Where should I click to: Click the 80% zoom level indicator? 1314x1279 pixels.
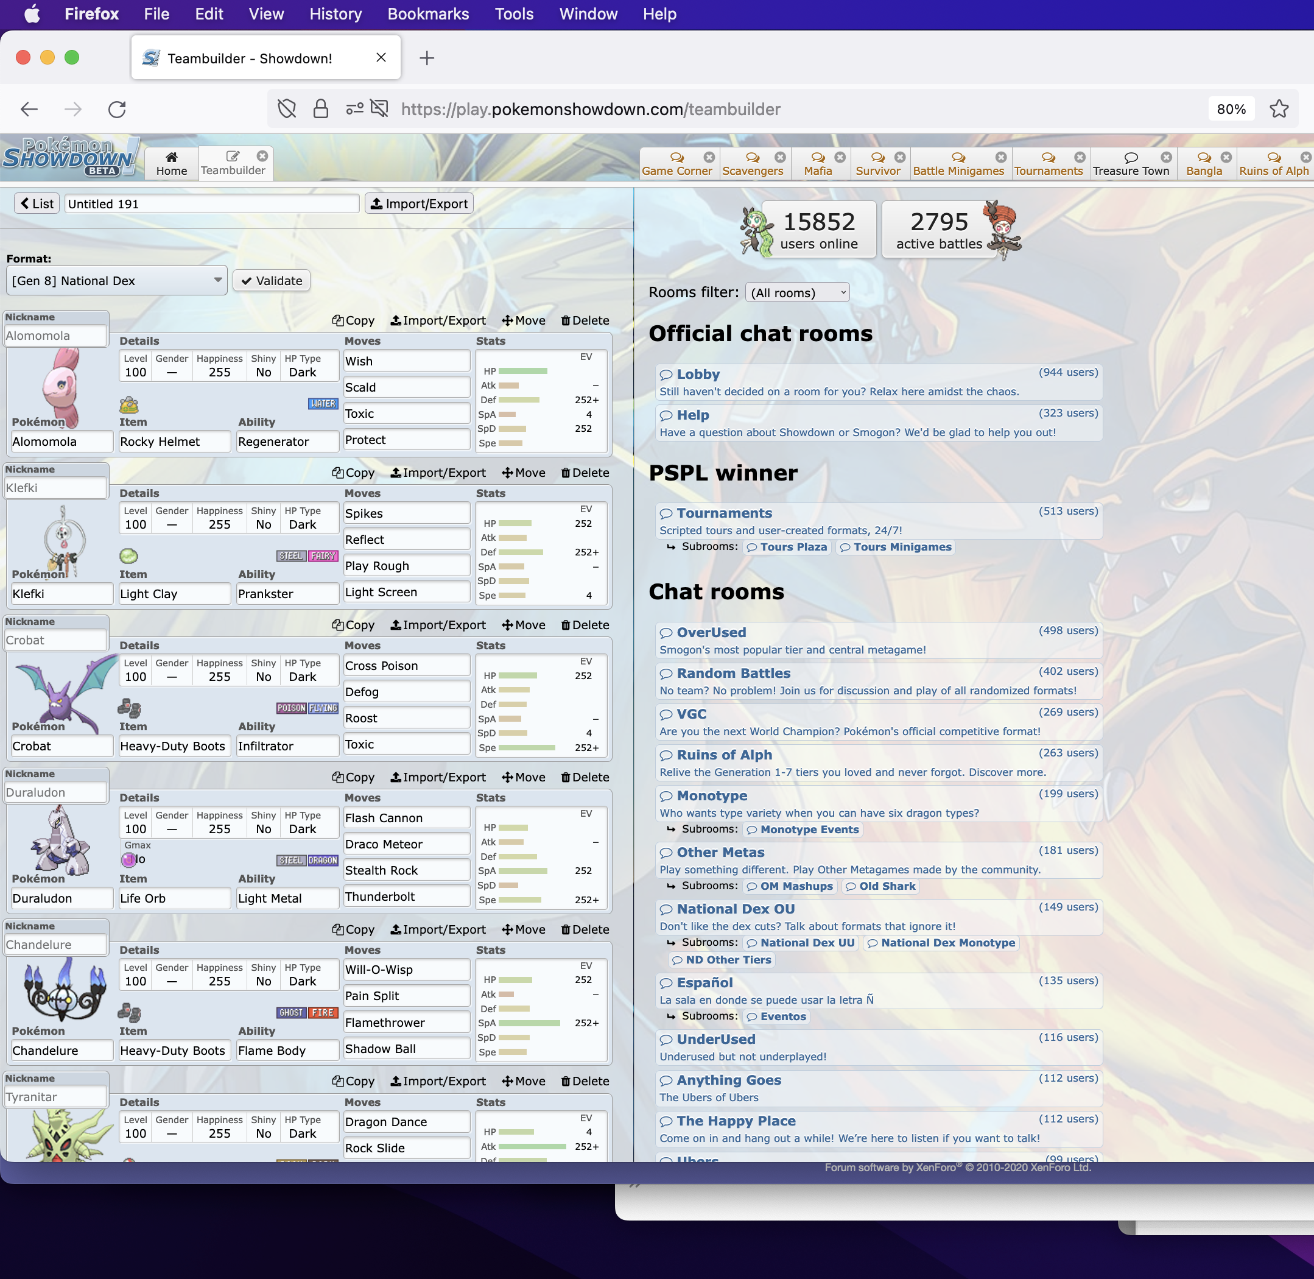(x=1231, y=109)
